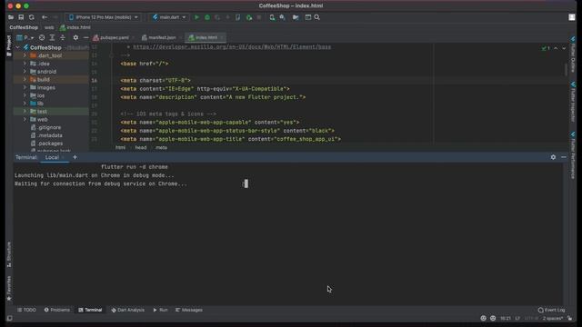Expand all nodes in the Project panel

[53, 38]
